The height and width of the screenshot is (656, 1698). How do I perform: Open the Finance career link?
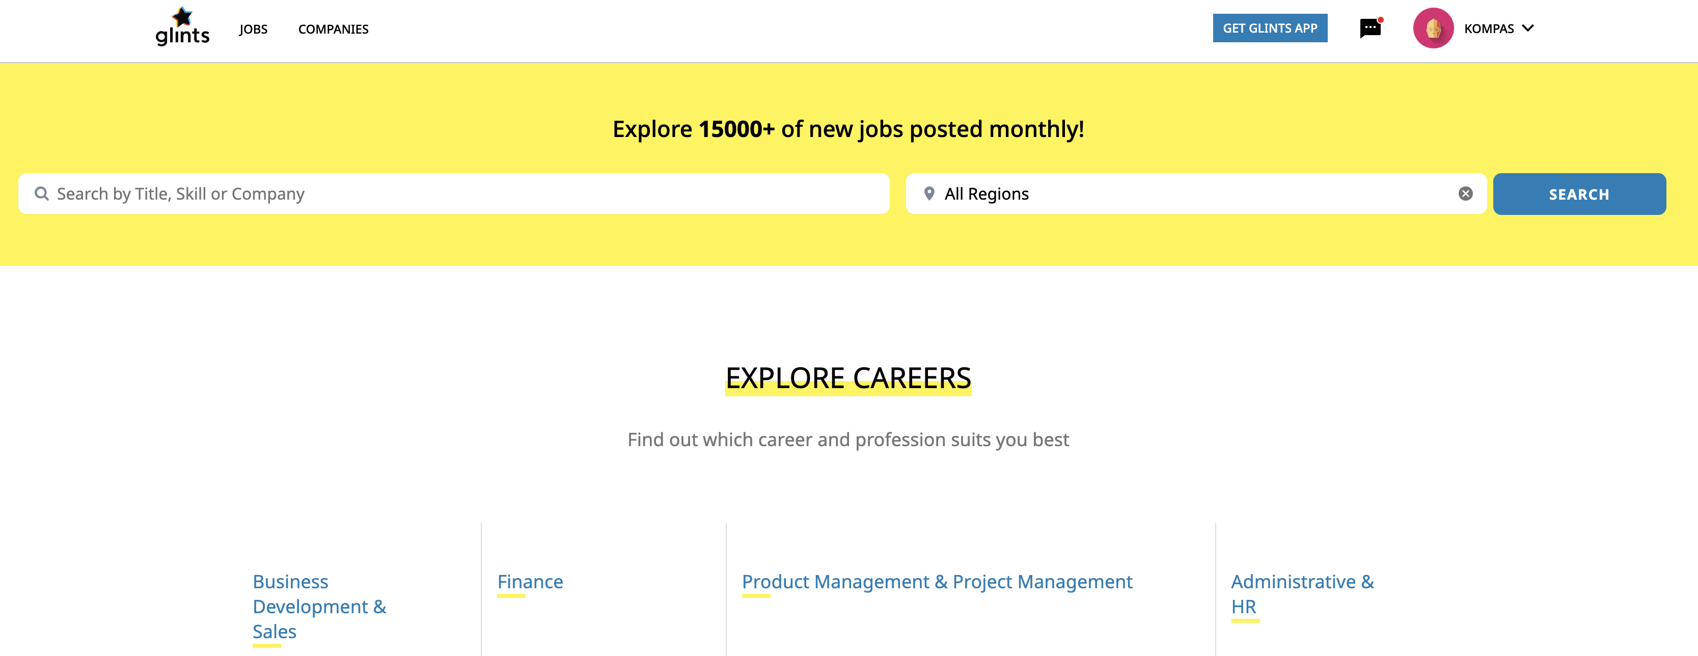530,582
